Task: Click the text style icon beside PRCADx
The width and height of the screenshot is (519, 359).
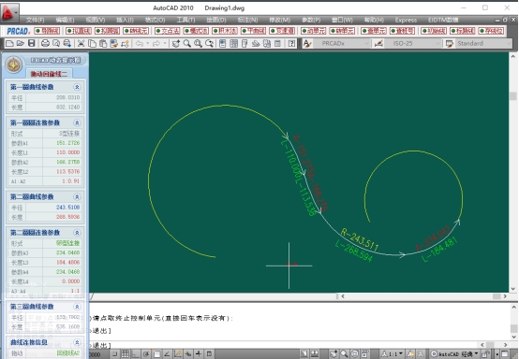Action: [x=307, y=43]
